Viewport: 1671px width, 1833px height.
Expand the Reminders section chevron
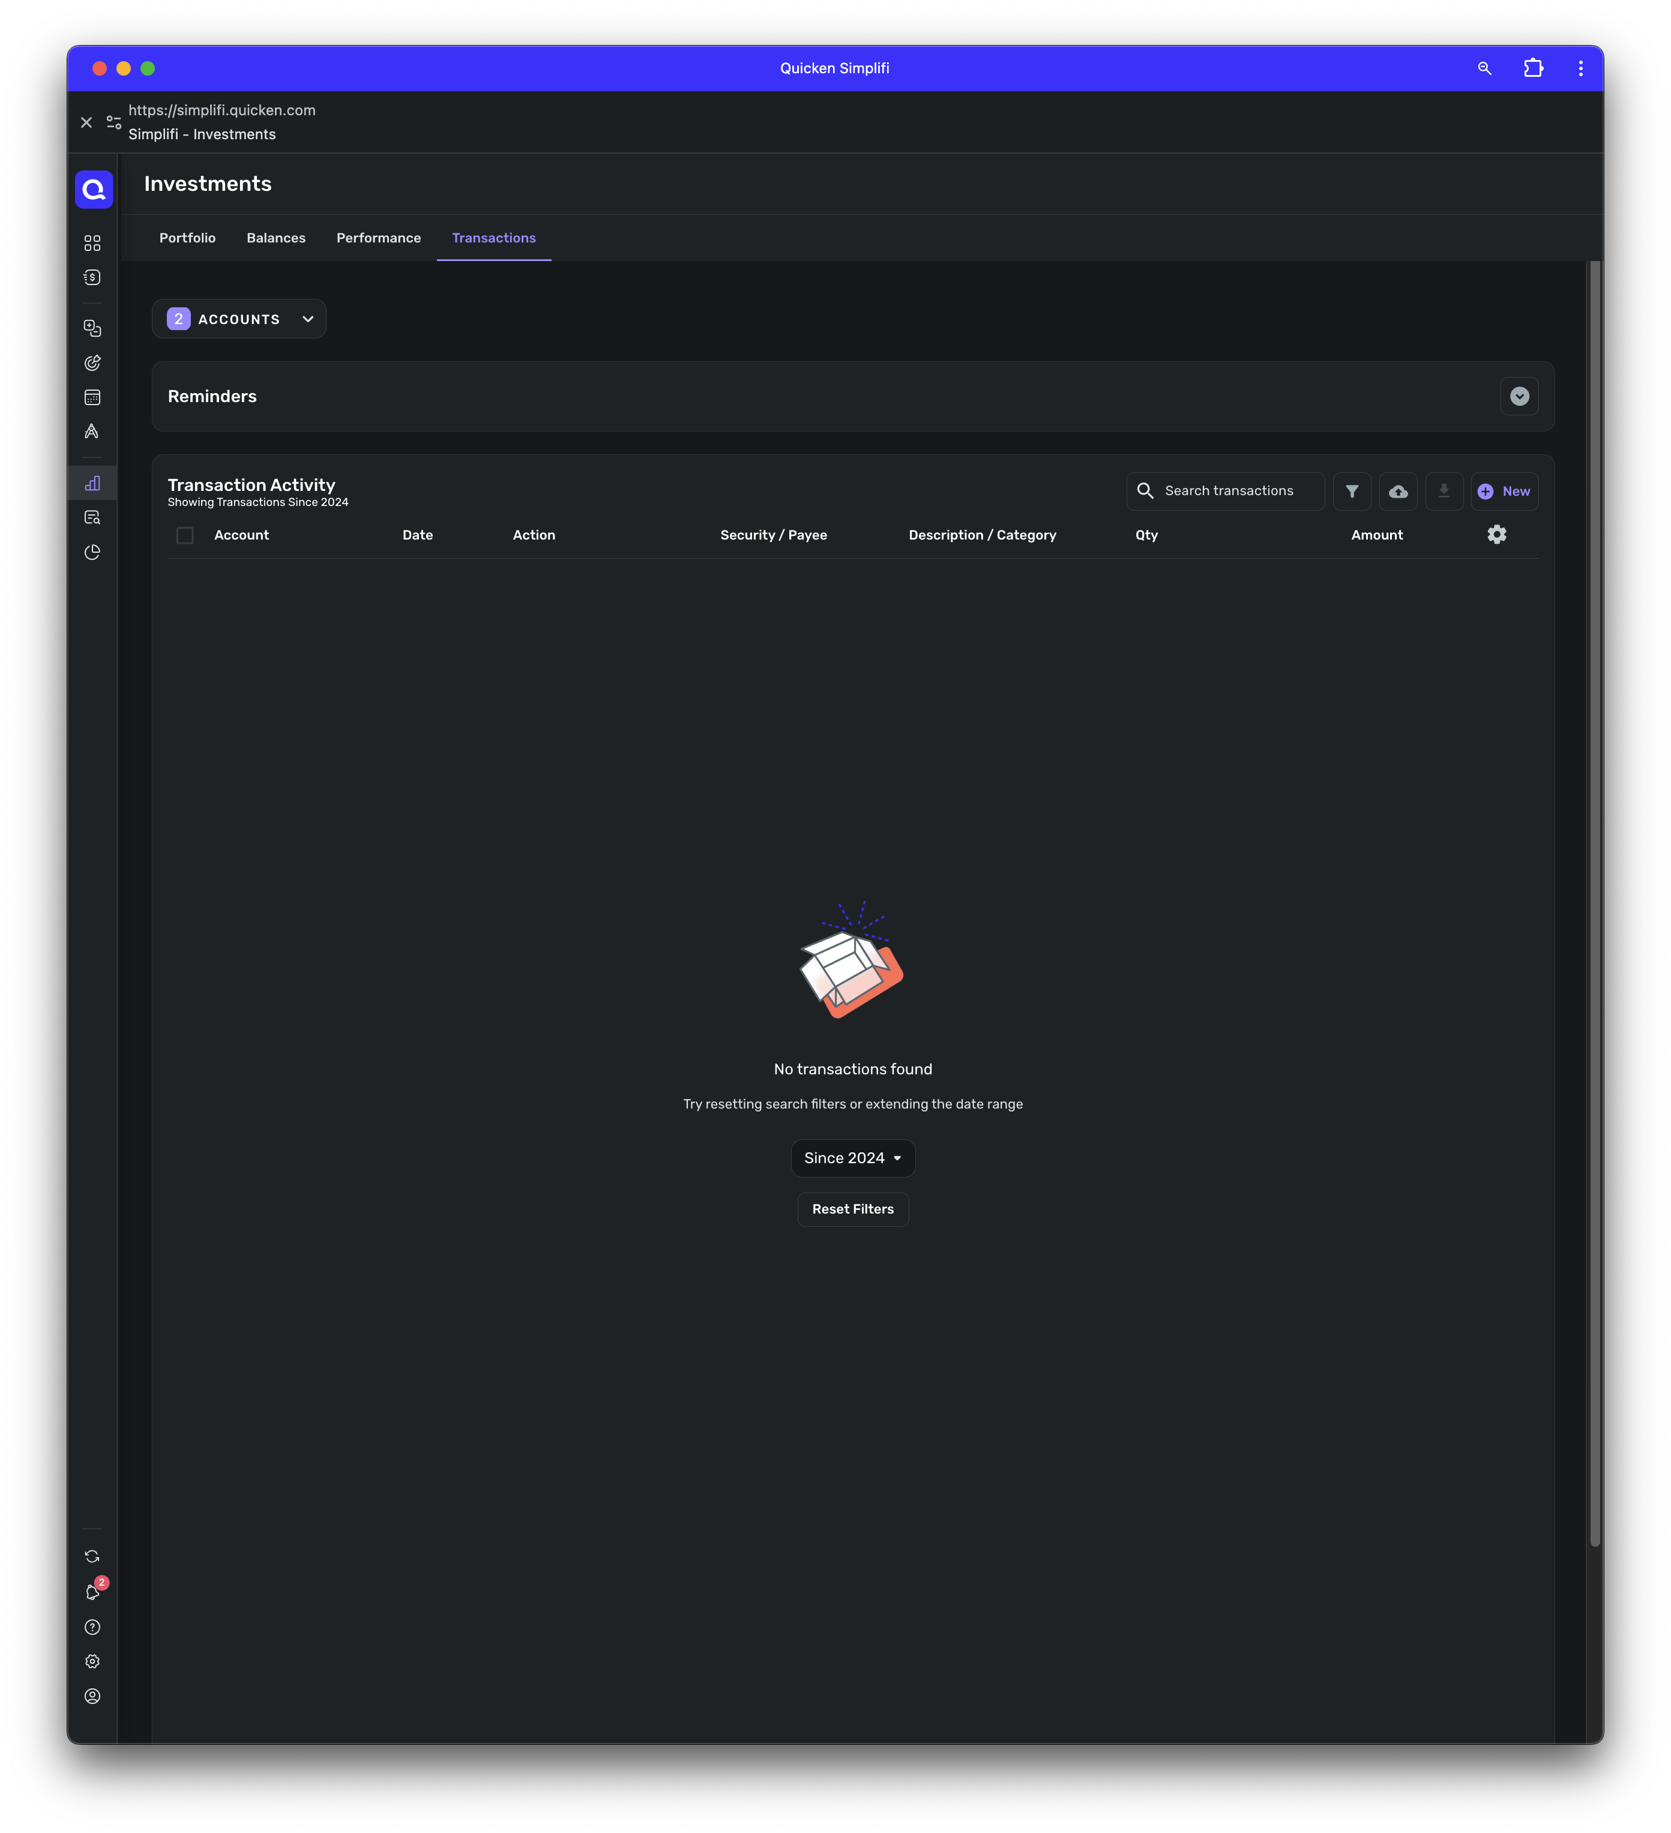coord(1519,396)
